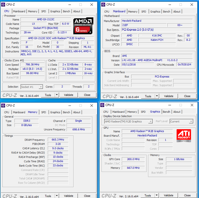This screenshot has height=198, width=199.
Task: Click the CPU-Z app icon in the Memory window
Action: 3,106
